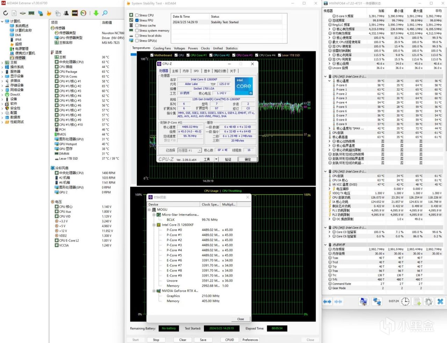Click the Preferences button
447x343 pixels.
pos(250,340)
